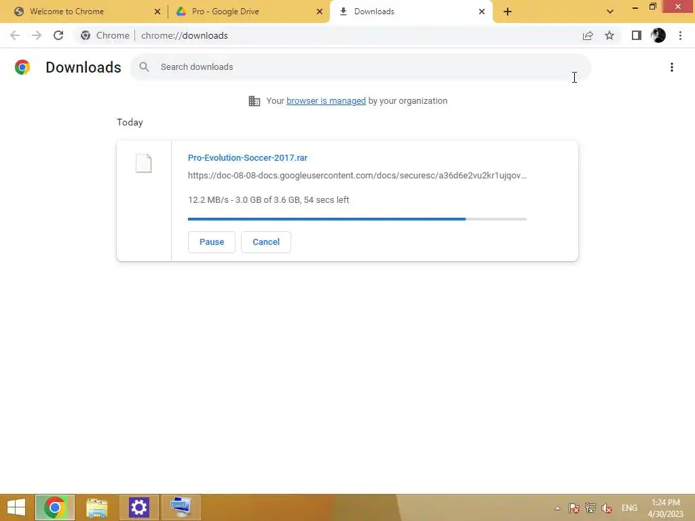
Task: Pause the Pro-Evolution-Soccer download
Action: click(x=212, y=242)
